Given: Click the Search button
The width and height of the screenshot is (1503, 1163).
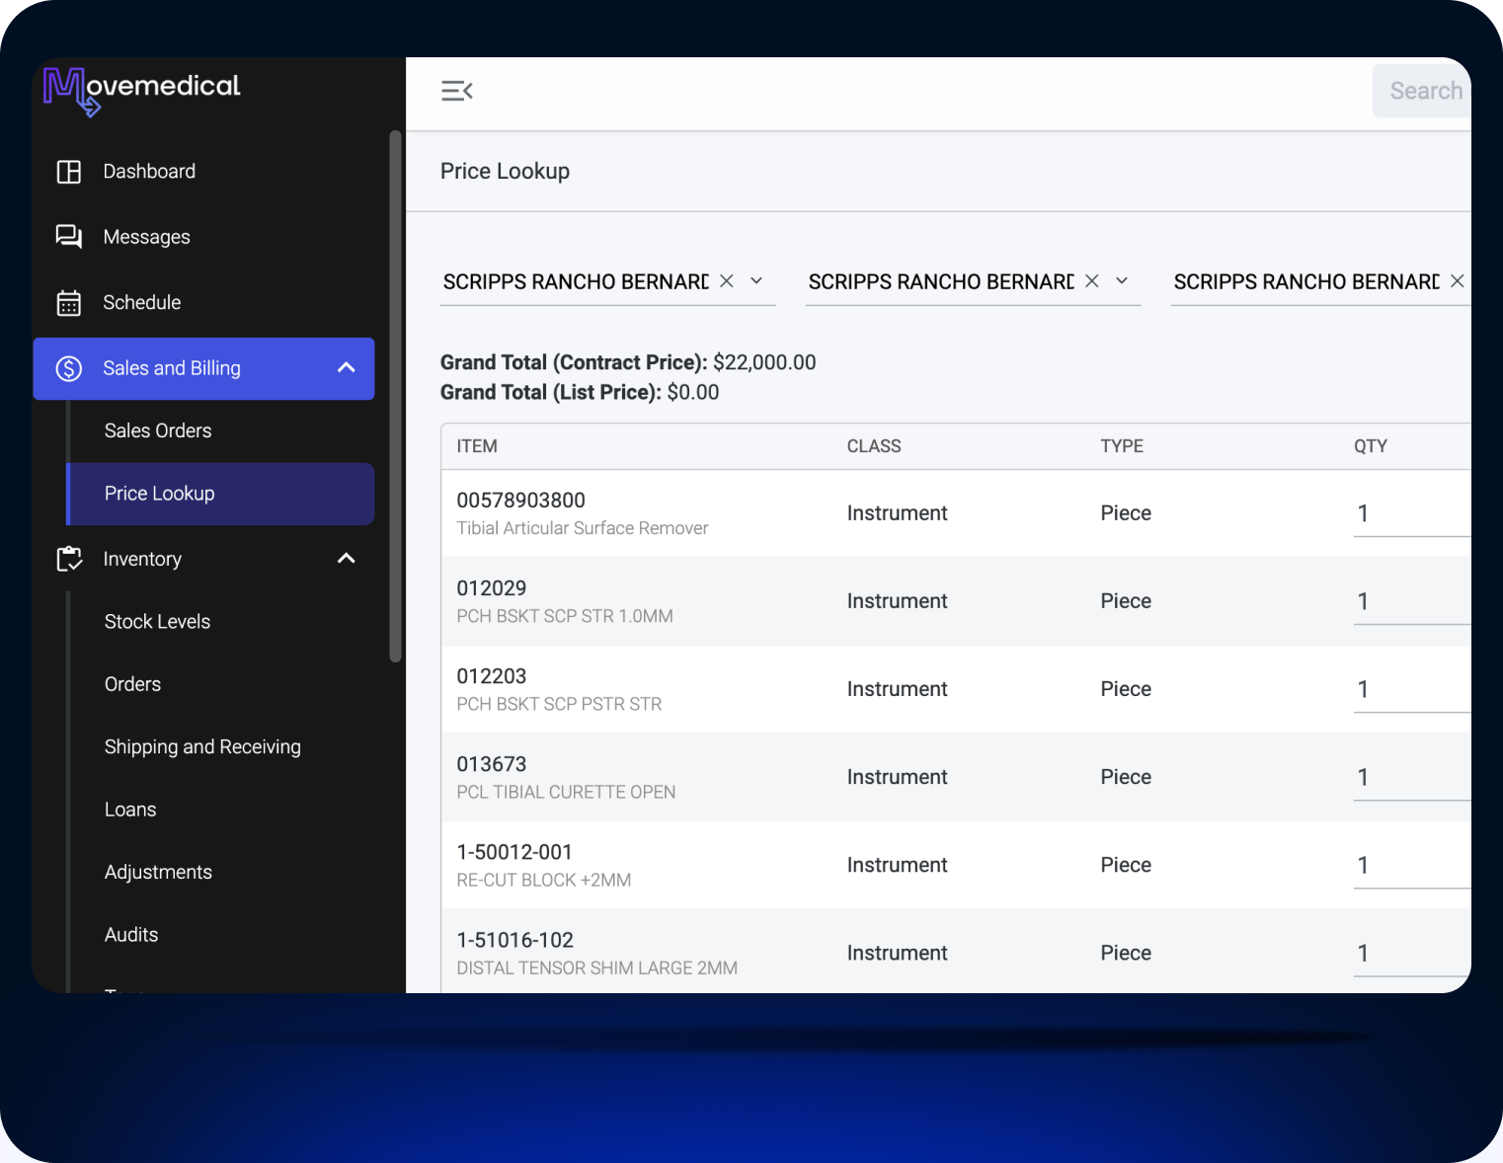Looking at the screenshot, I should click(1425, 90).
